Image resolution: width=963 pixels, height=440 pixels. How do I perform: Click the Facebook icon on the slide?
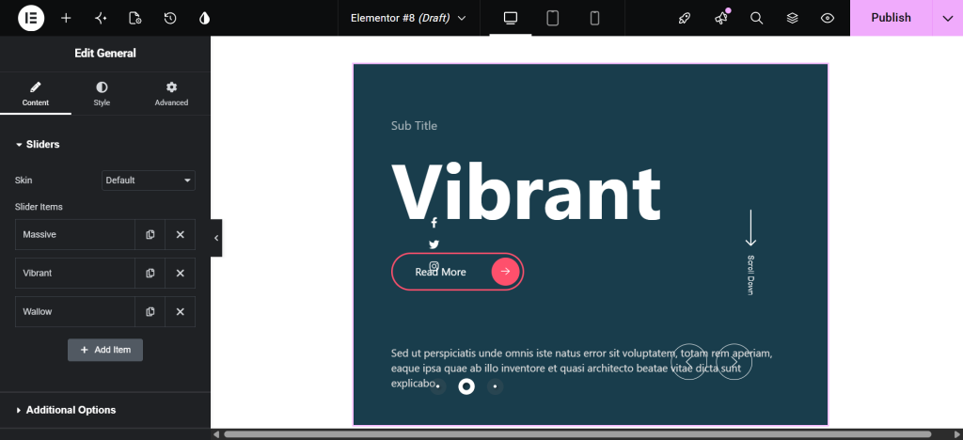(434, 222)
